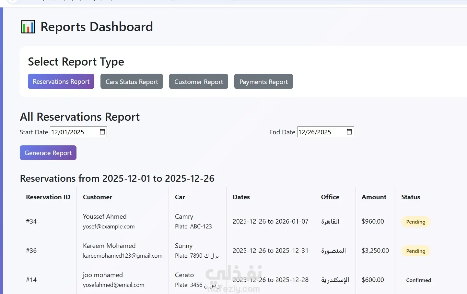Open the Customer Report tab
The height and width of the screenshot is (294, 467).
point(199,81)
